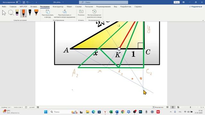Switch to Read Mode view
This screenshot has height=115, width=205.
(168, 107)
